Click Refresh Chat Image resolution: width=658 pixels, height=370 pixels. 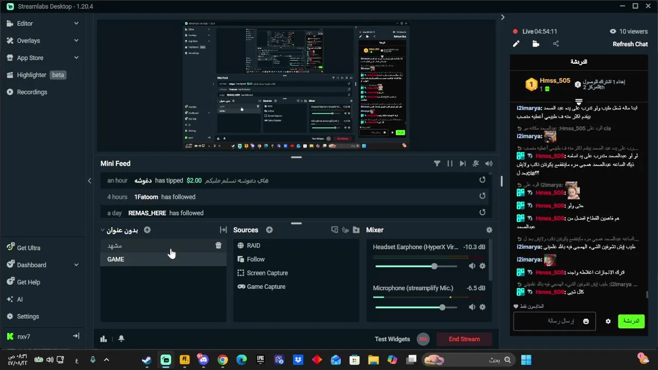[x=630, y=44]
